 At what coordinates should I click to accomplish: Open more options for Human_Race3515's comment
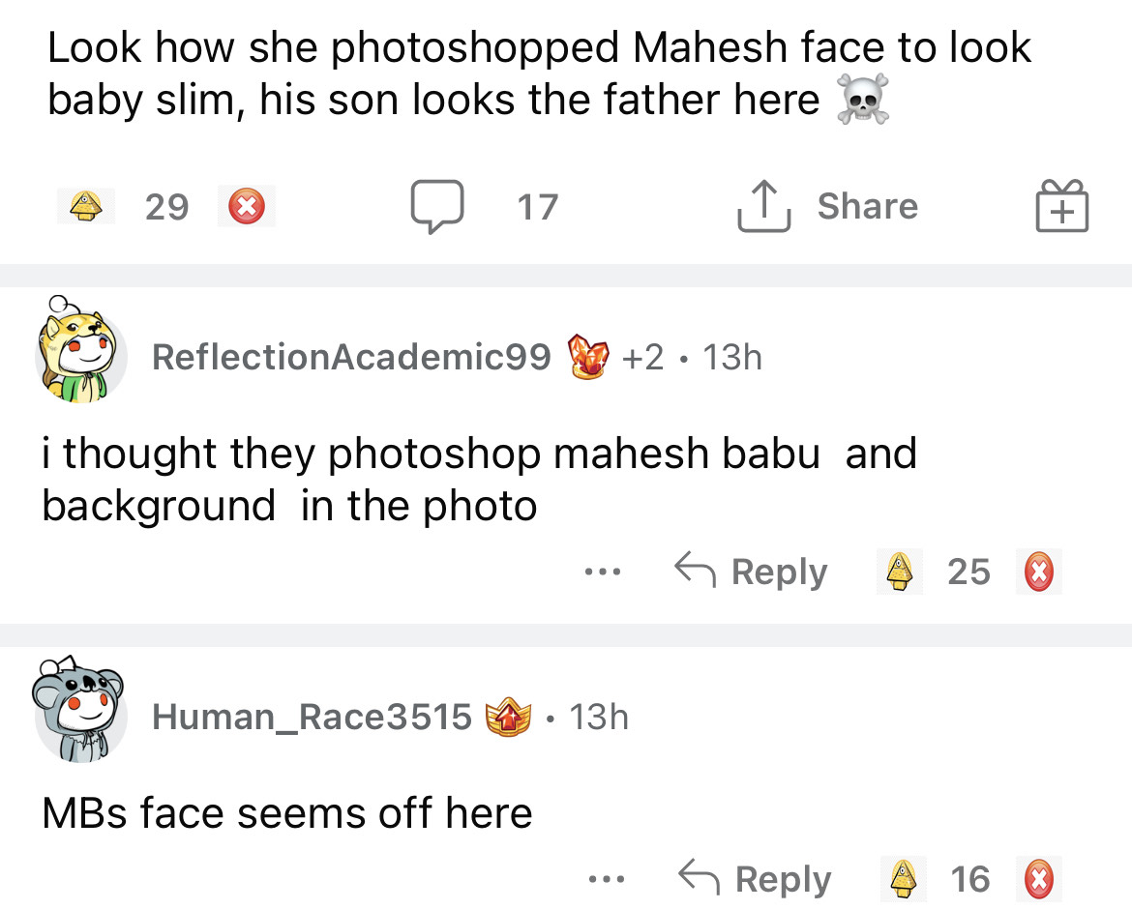pyautogui.click(x=605, y=880)
